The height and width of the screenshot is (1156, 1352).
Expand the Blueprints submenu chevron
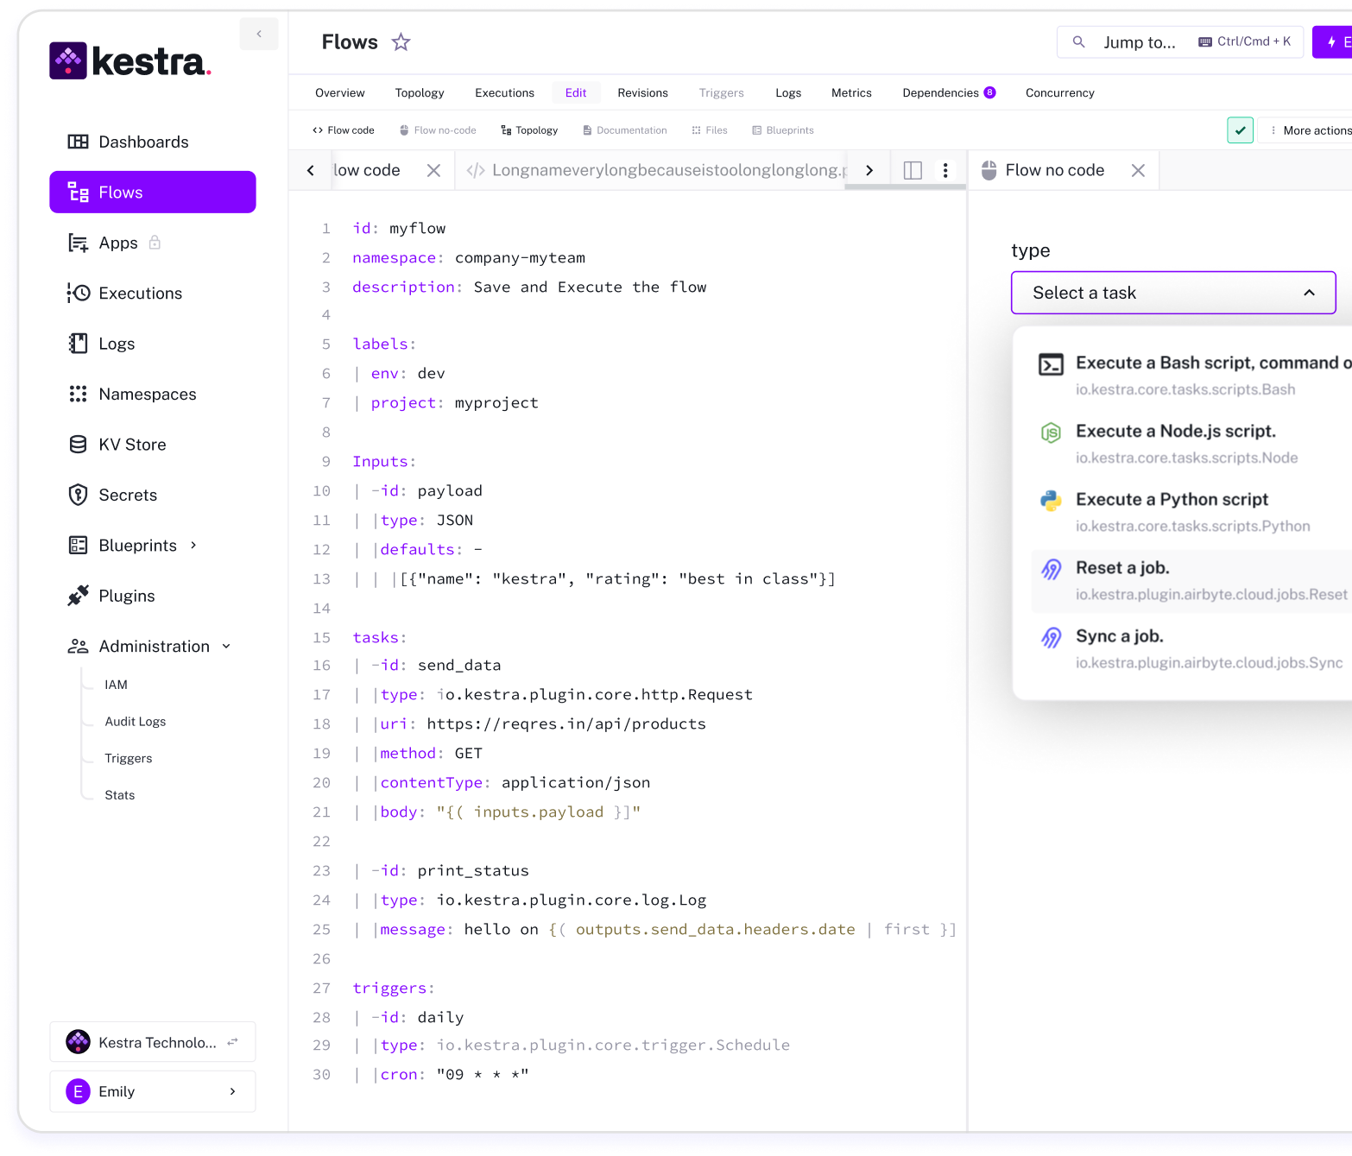(x=193, y=546)
